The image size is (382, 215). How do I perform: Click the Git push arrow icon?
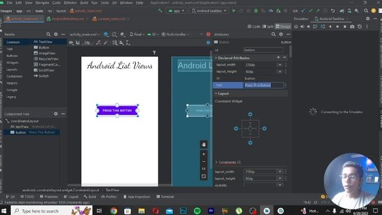[x=318, y=11]
